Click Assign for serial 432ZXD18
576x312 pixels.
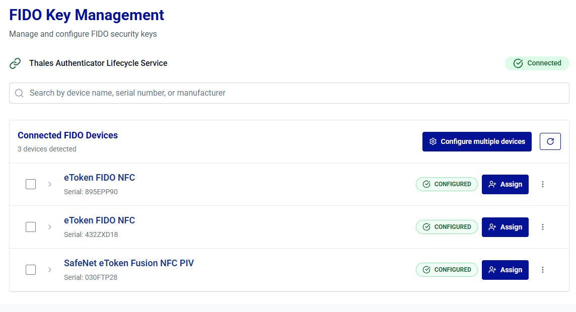point(505,227)
